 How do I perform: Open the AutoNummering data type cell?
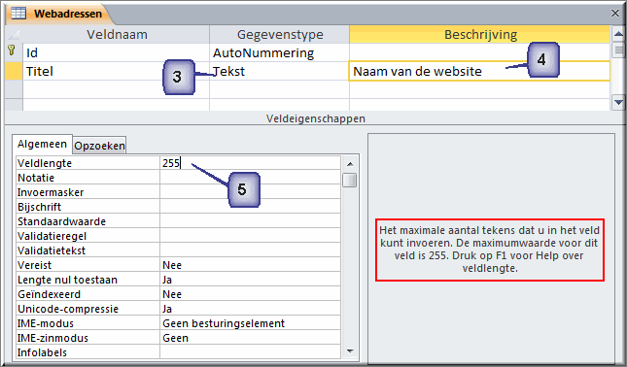pos(279,52)
